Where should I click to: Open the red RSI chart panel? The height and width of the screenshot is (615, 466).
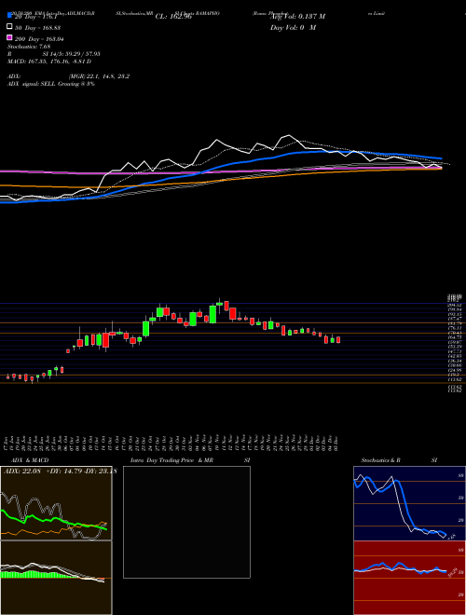pyautogui.click(x=409, y=578)
